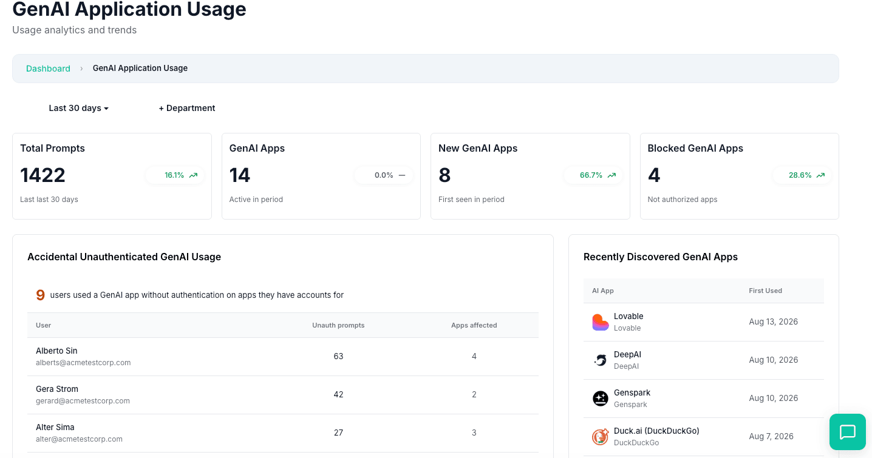Select user Alter Sima

point(55,427)
